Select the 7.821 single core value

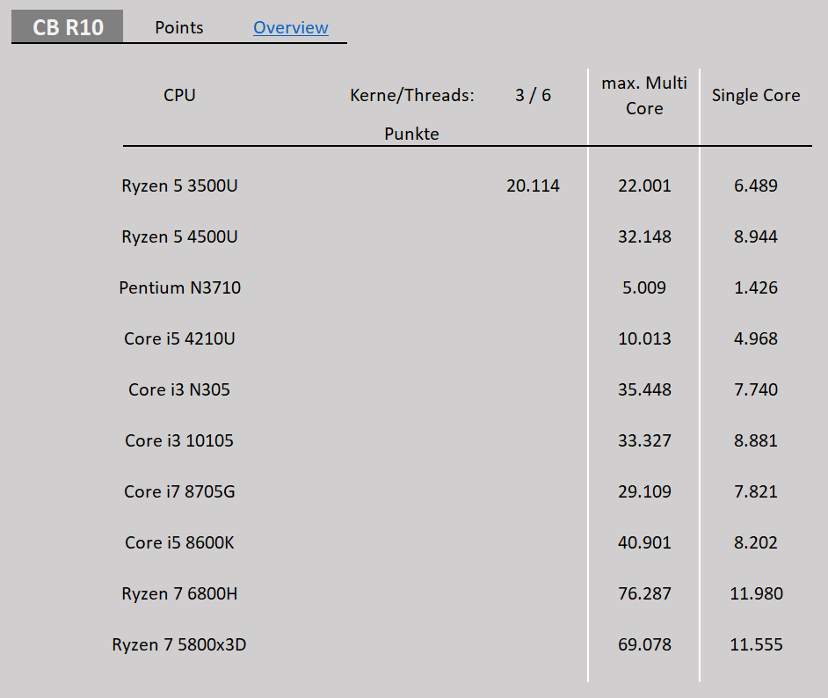[x=756, y=491]
